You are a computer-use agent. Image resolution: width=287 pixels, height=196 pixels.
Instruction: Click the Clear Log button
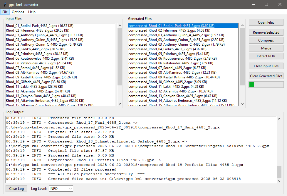16,188
